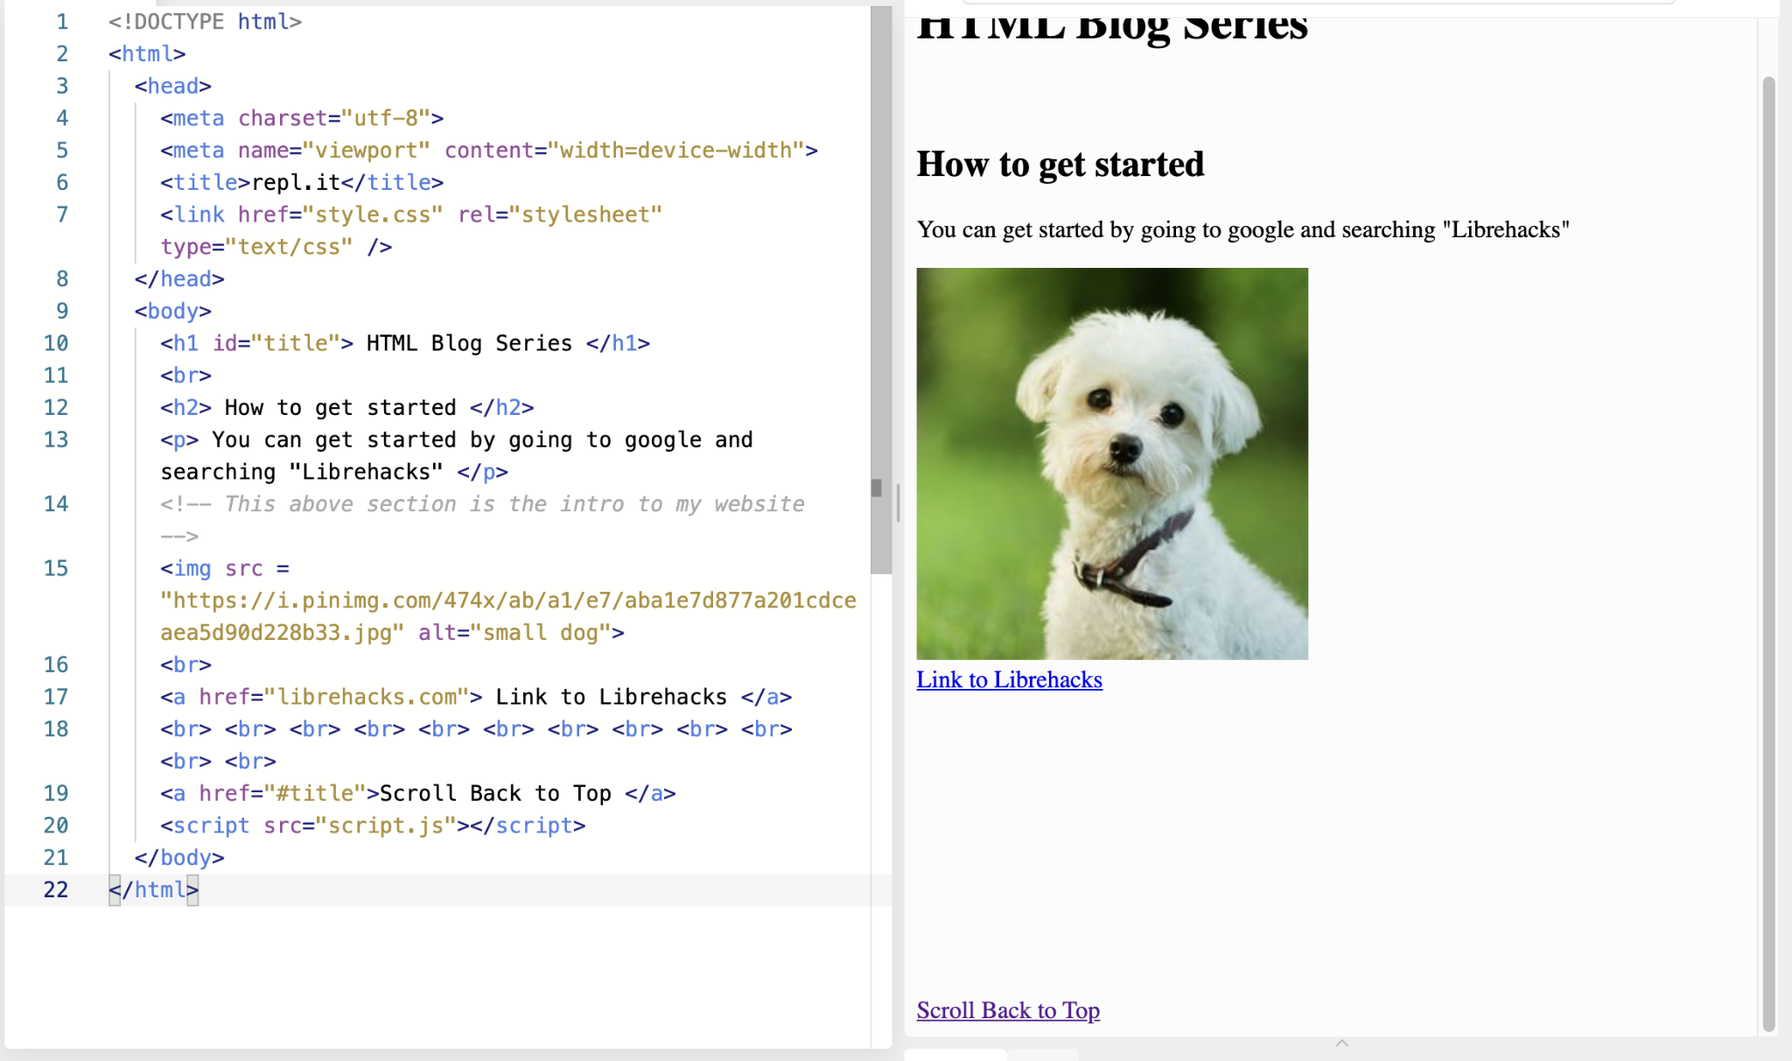
Task: Select line number 15 in the gutter
Action: (x=56, y=568)
